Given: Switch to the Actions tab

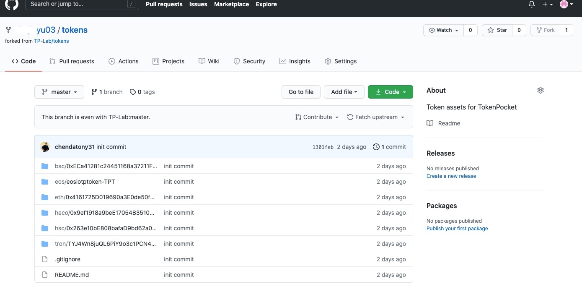Looking at the screenshot, I should (x=124, y=61).
